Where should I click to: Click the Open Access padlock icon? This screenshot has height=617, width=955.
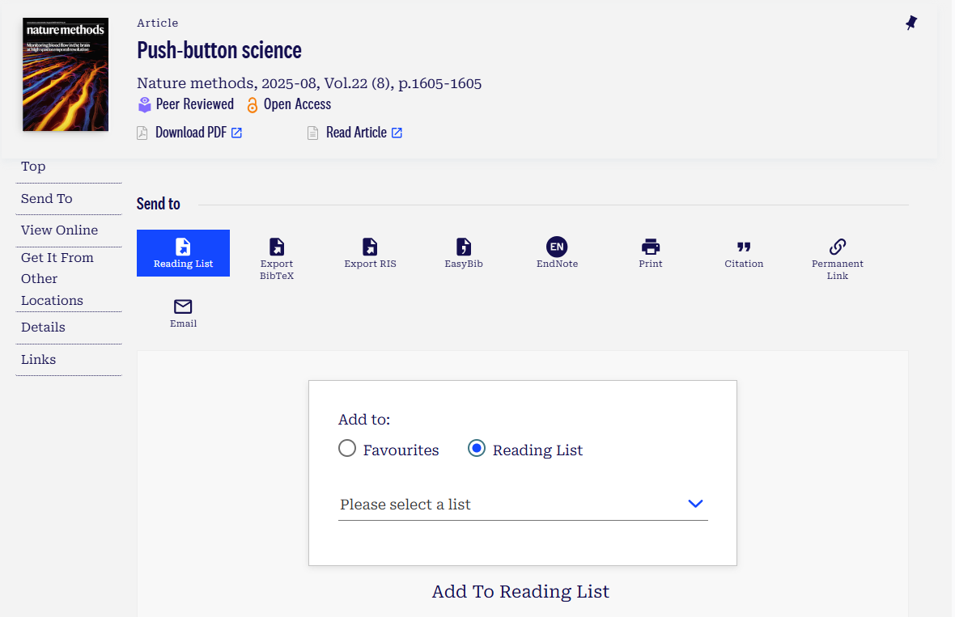pos(253,105)
